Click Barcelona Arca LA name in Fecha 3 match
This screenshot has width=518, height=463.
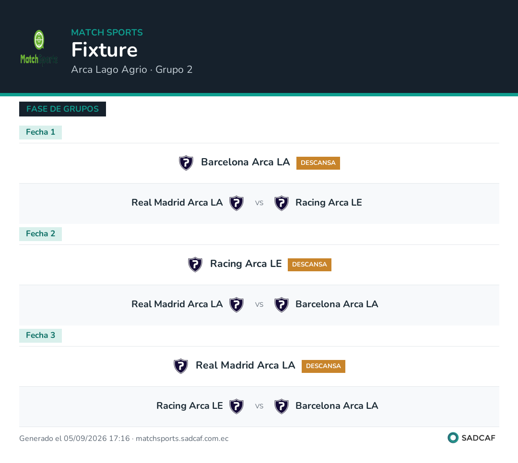tap(337, 406)
